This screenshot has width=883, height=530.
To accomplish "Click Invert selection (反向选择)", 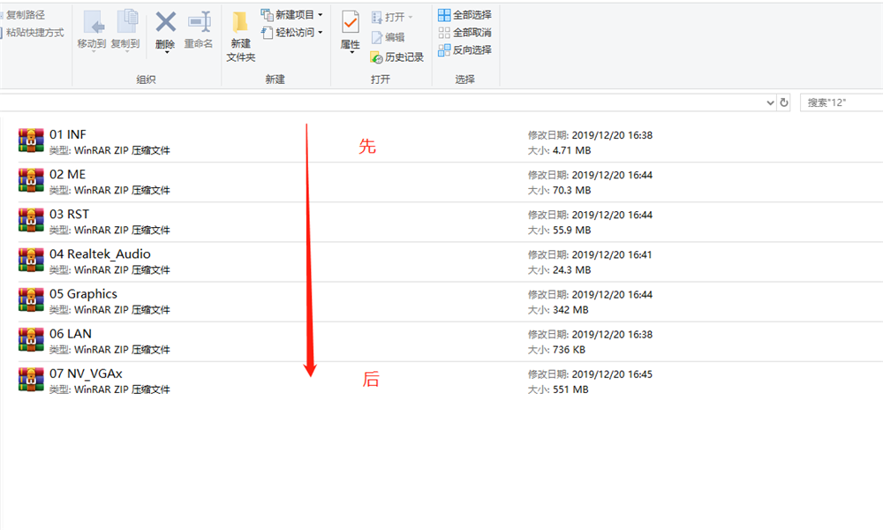I will tap(465, 50).
